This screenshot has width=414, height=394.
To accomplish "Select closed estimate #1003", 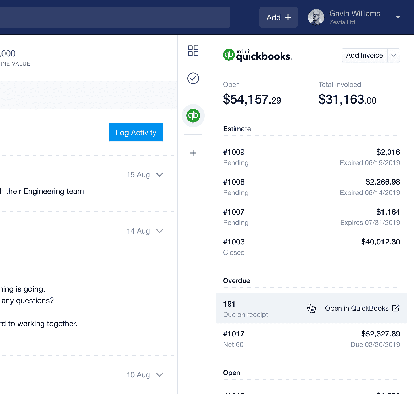I will point(312,247).
